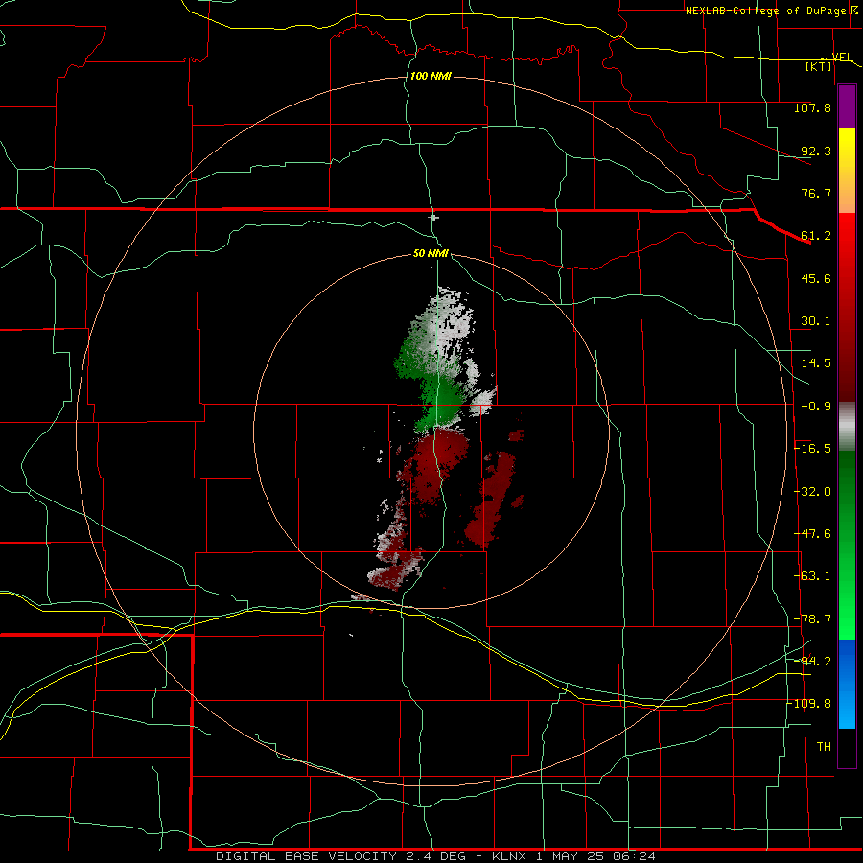
Task: Pick the gray near-zero segment of the color bar
Action: [x=847, y=427]
